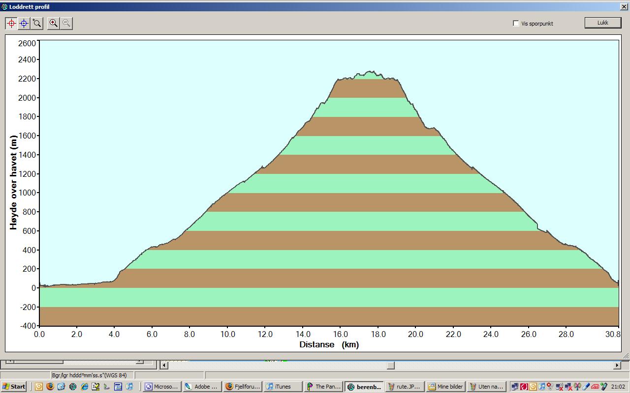Open the Windows Start menu
The height and width of the screenshot is (393, 630).
tap(14, 387)
